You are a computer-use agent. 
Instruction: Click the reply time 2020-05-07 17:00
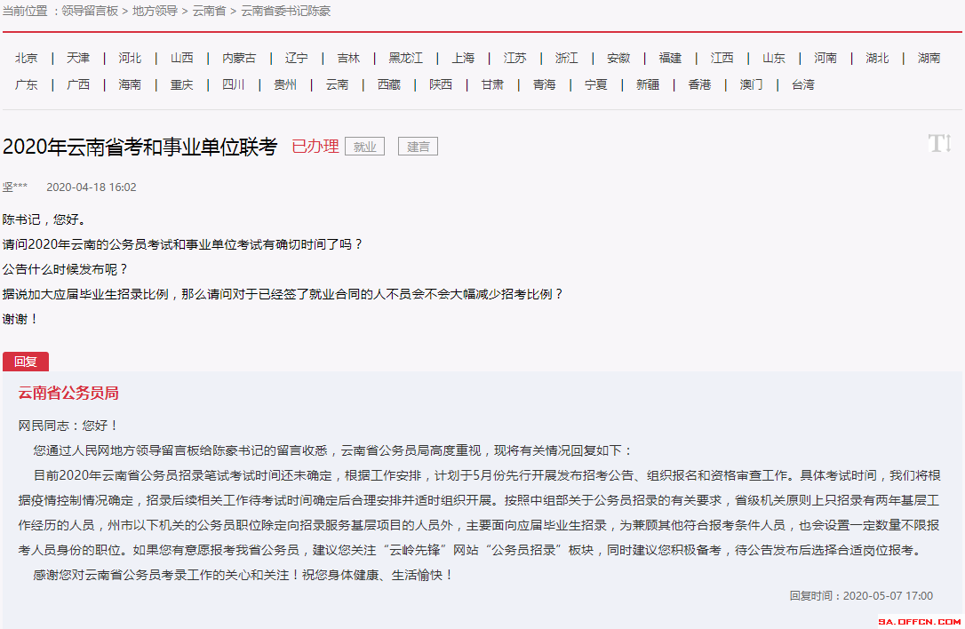click(x=888, y=596)
